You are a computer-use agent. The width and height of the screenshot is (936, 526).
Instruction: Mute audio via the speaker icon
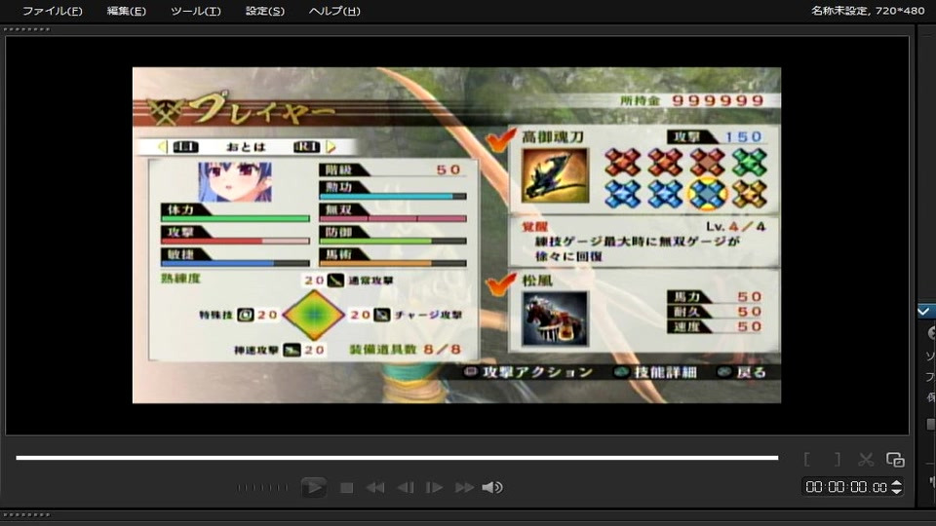[492, 488]
